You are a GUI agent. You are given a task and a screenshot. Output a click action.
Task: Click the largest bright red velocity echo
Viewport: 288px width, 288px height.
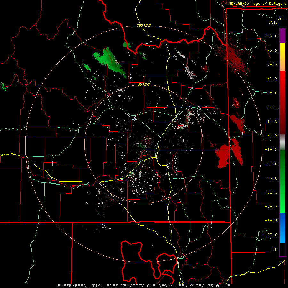(x=223, y=156)
